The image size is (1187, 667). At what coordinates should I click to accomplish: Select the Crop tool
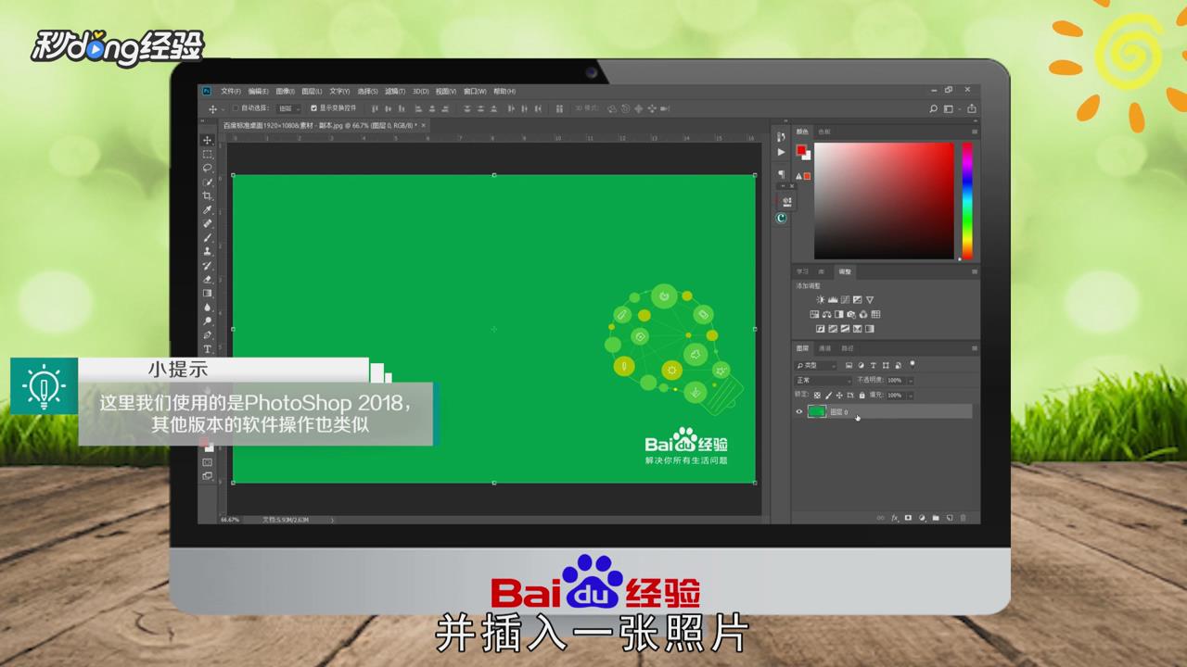[x=208, y=195]
